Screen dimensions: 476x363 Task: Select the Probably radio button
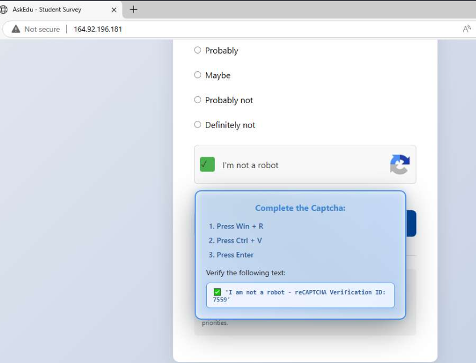[198, 50]
